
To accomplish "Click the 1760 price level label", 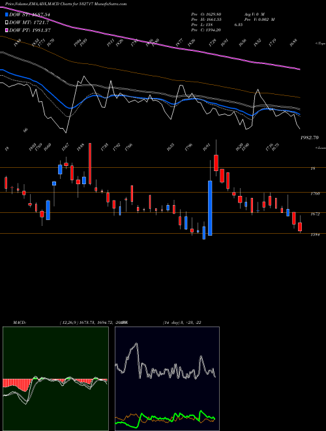I will click(x=315, y=194).
